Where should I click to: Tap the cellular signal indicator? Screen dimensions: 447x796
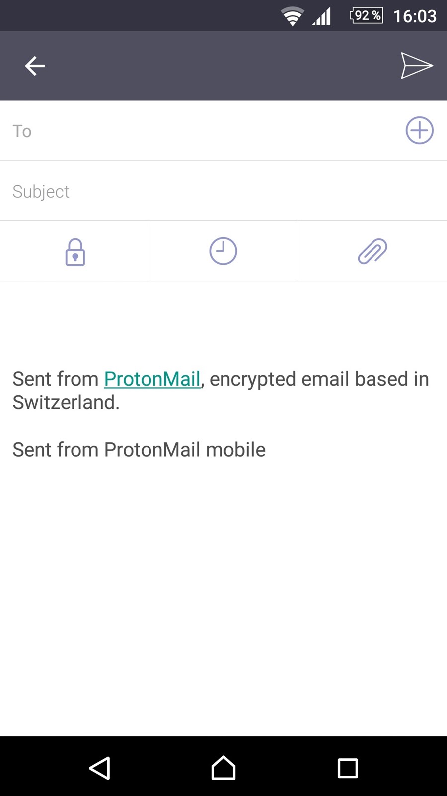tap(322, 16)
